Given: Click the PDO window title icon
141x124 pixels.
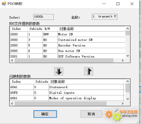Looking at the screenshot, I should tap(4, 4).
